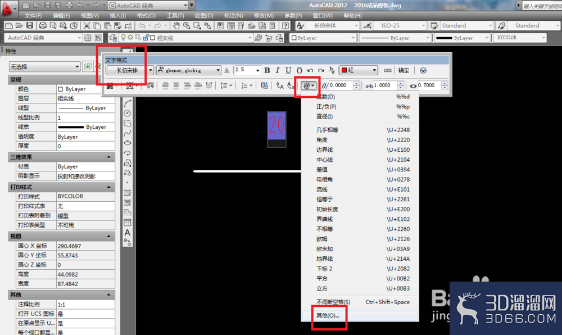Click the Zoom Realtime icon

[x=187, y=25]
